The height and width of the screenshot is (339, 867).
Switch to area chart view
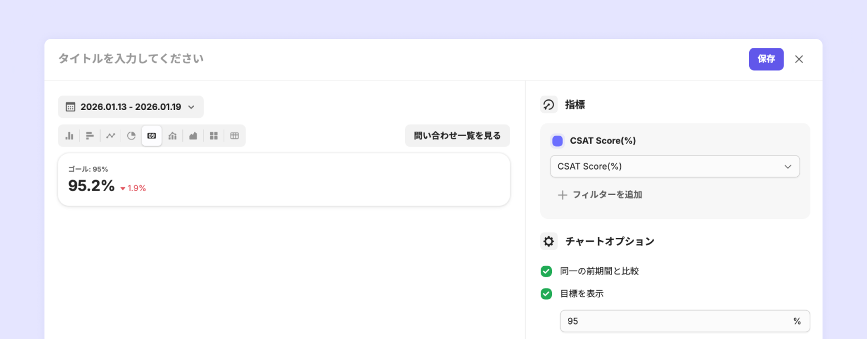[x=193, y=136]
